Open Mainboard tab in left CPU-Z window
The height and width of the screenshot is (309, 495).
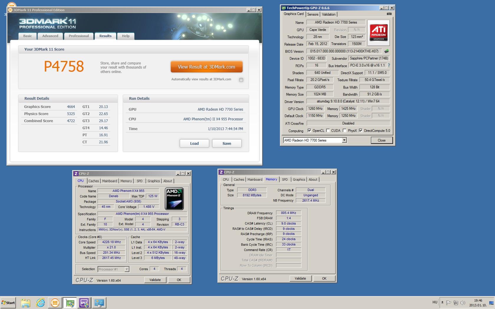pyautogui.click(x=110, y=181)
